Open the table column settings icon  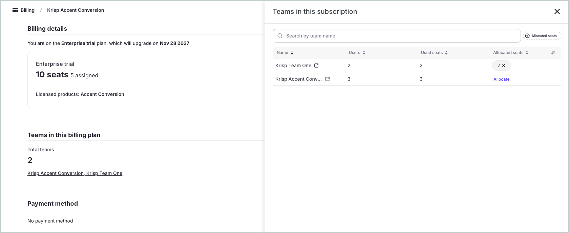coord(553,53)
